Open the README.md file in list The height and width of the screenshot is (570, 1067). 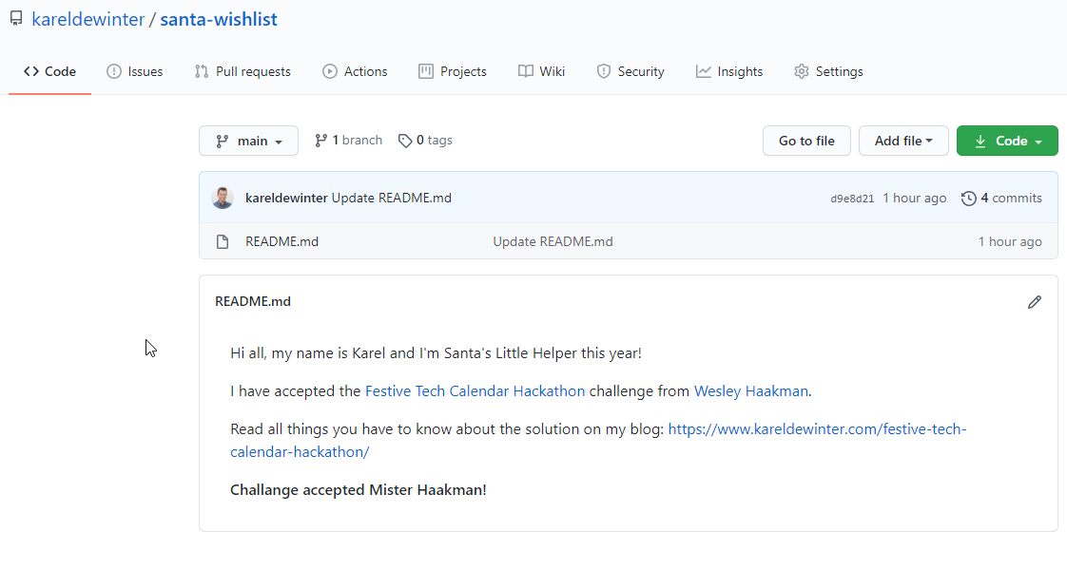pyautogui.click(x=281, y=241)
